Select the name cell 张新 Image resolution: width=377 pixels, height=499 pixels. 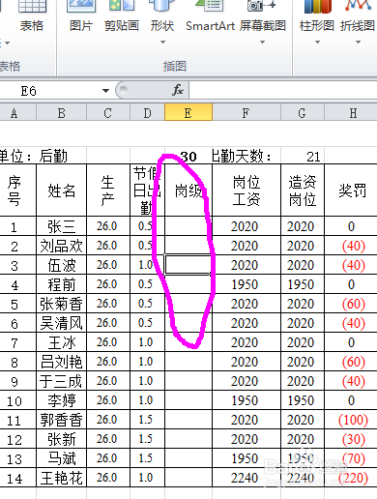(x=61, y=439)
